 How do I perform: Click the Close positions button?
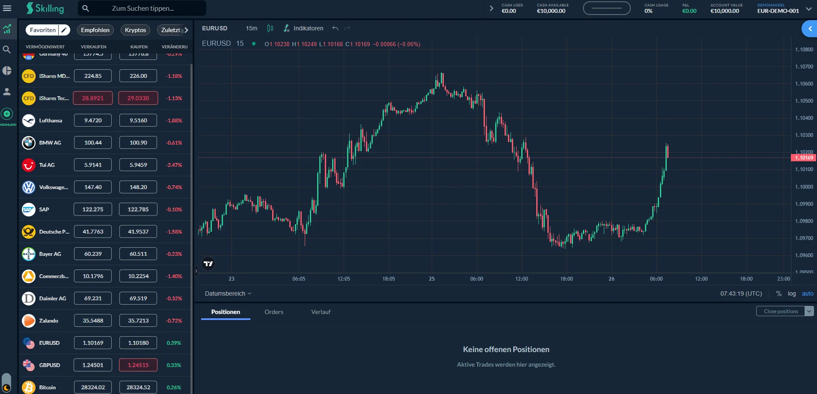pyautogui.click(x=780, y=311)
